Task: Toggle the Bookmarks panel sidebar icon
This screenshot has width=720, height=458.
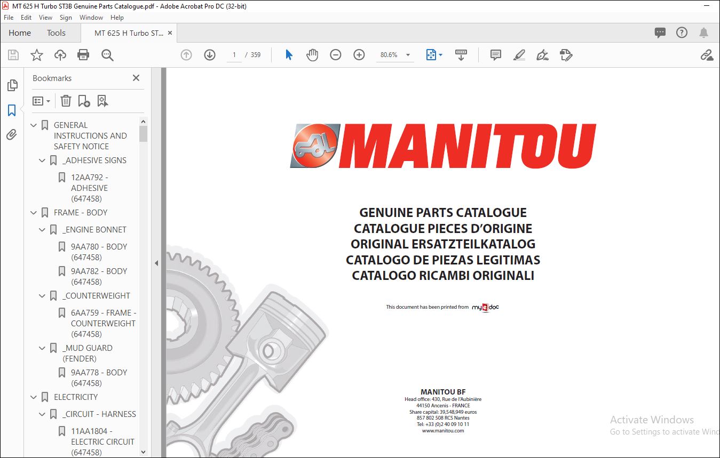Action: click(x=12, y=110)
